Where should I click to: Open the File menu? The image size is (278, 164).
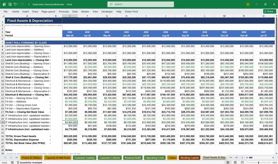6,11
